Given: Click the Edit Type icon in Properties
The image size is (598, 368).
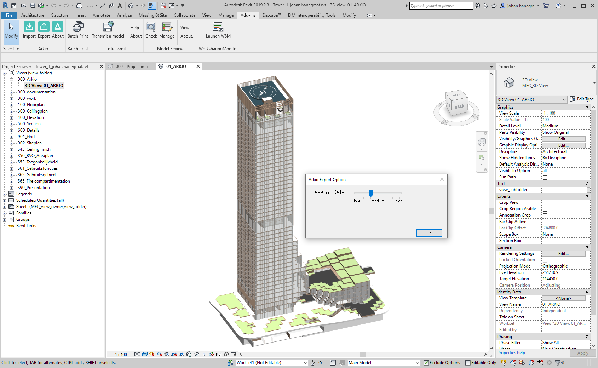Looking at the screenshot, I should 573,99.
